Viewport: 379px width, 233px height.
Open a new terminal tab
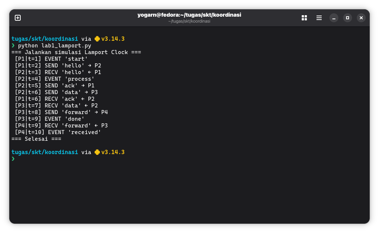point(18,18)
